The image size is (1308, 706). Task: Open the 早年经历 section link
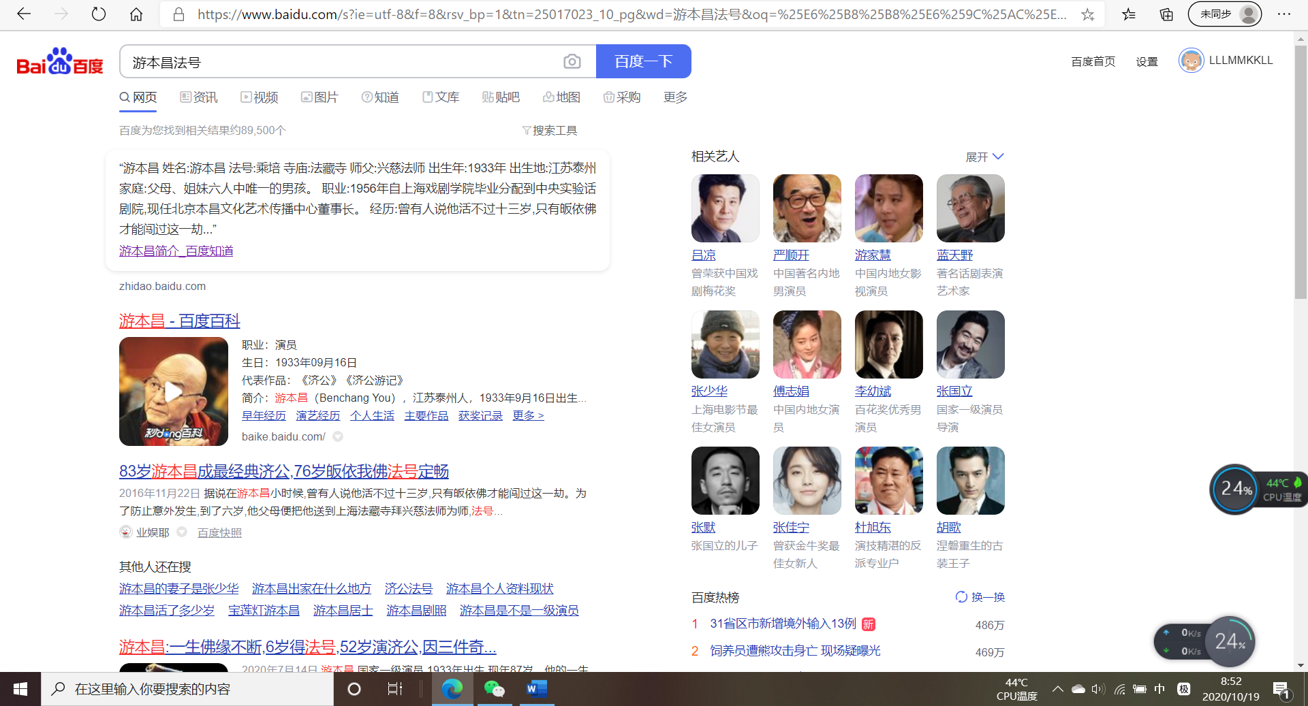pyautogui.click(x=264, y=415)
